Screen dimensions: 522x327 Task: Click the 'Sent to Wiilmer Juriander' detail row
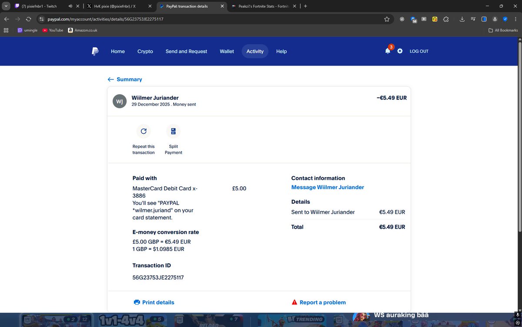tap(348, 212)
